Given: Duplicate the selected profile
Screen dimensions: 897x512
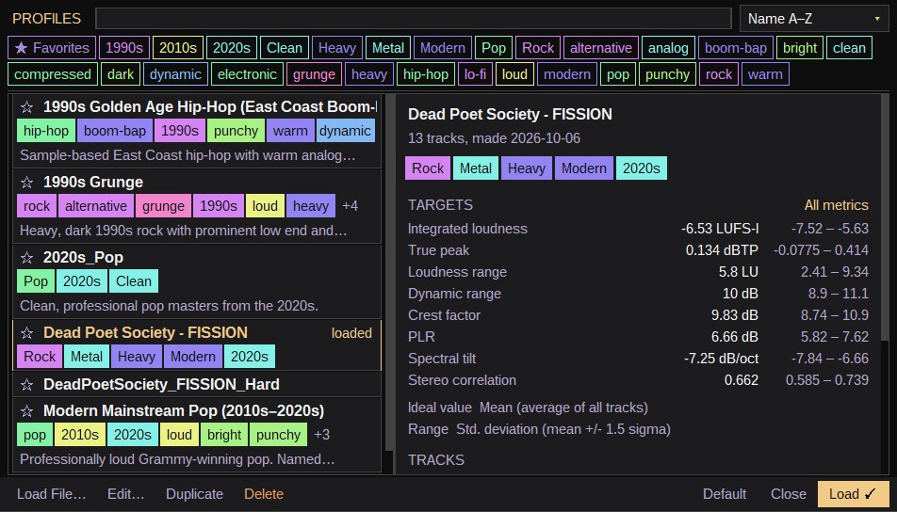Looking at the screenshot, I should click(194, 494).
